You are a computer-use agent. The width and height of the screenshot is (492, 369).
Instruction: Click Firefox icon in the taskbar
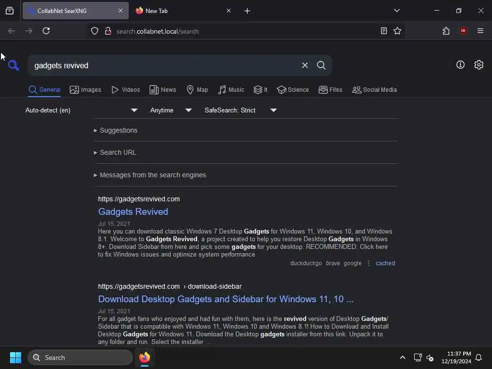(145, 357)
